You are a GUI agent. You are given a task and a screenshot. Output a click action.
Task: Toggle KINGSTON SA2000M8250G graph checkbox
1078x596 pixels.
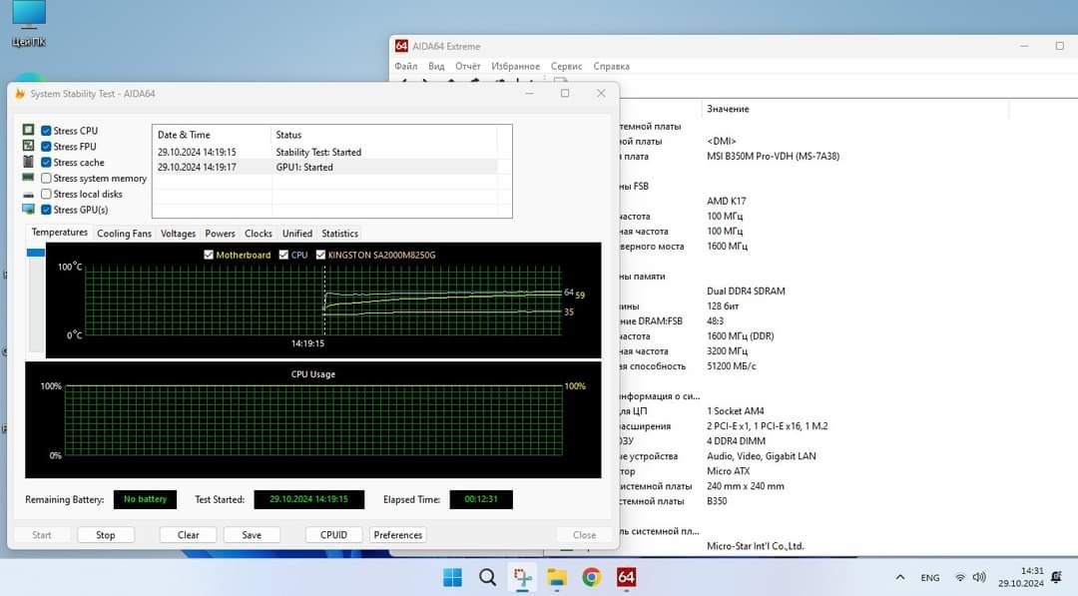coord(320,255)
